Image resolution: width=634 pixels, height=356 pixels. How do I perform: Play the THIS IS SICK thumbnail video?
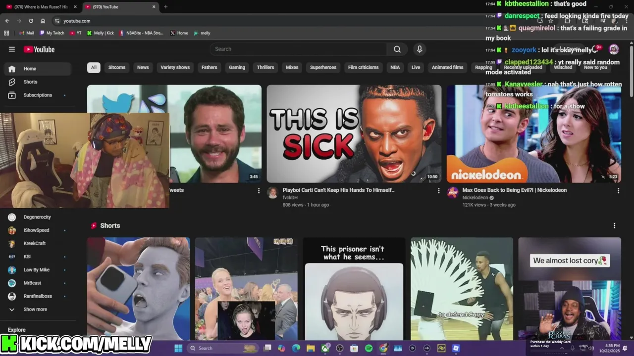354,134
